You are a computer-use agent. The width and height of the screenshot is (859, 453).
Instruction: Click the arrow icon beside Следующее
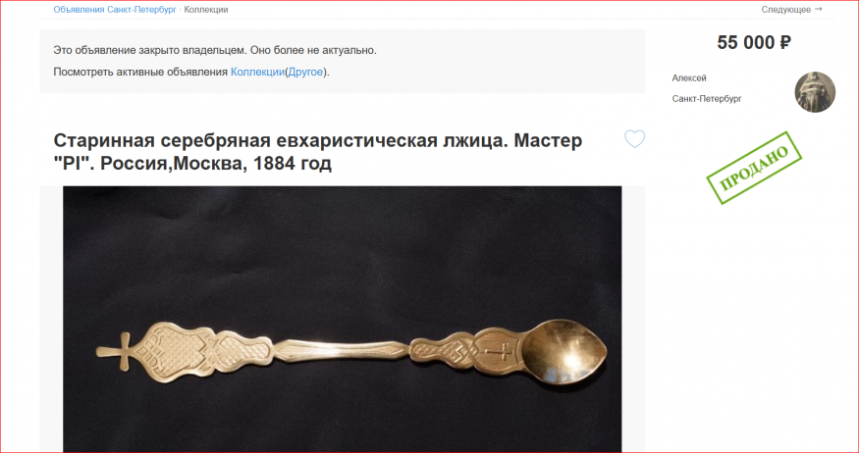point(819,9)
